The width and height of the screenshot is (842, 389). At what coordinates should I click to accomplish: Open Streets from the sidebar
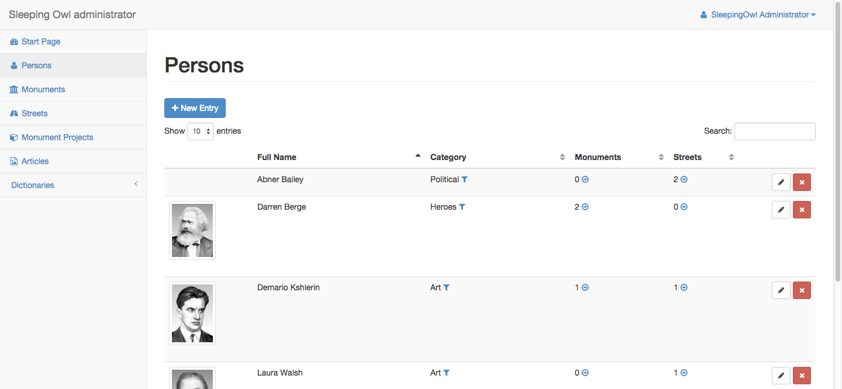click(x=73, y=113)
